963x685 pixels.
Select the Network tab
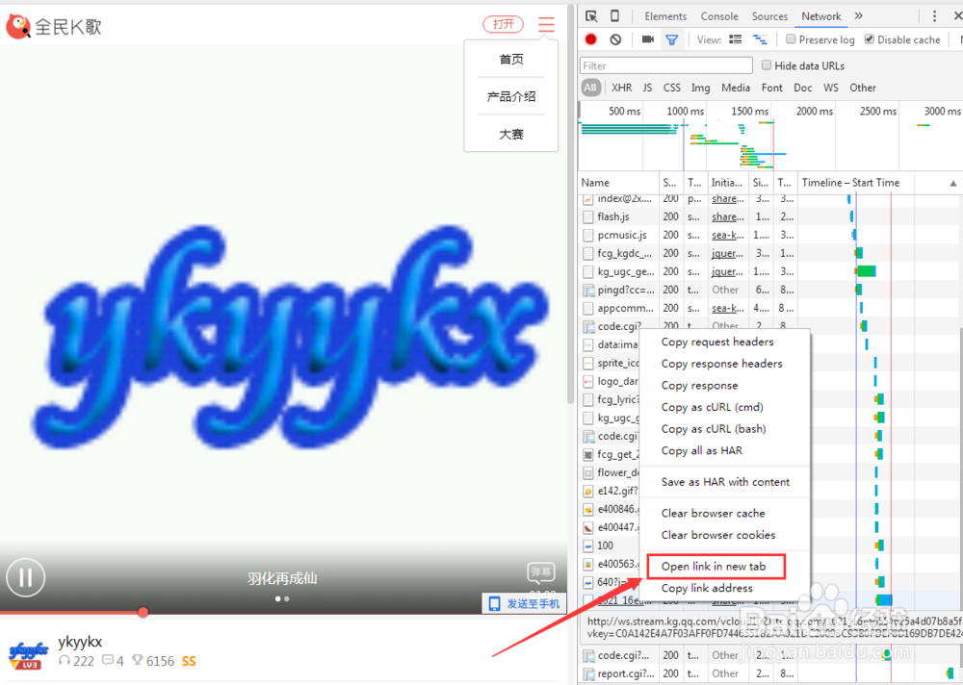tap(821, 16)
